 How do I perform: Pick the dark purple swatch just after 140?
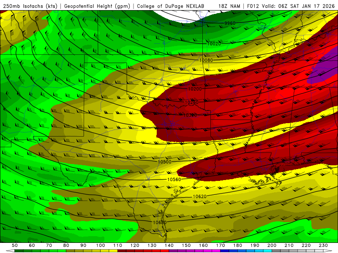click(x=173, y=251)
